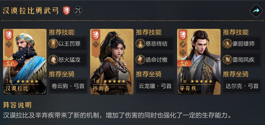
Task: Open the 雷彻风疾 skill
Action: pos(242,60)
